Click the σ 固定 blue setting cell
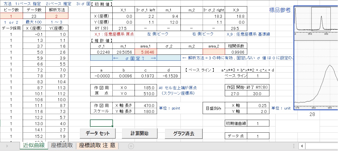338x151 pixels. 135,58
